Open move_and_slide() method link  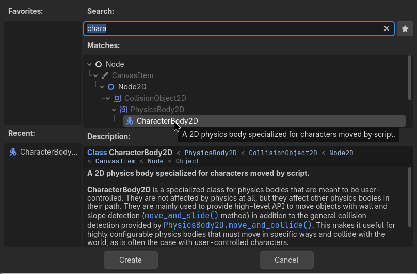[181, 215]
